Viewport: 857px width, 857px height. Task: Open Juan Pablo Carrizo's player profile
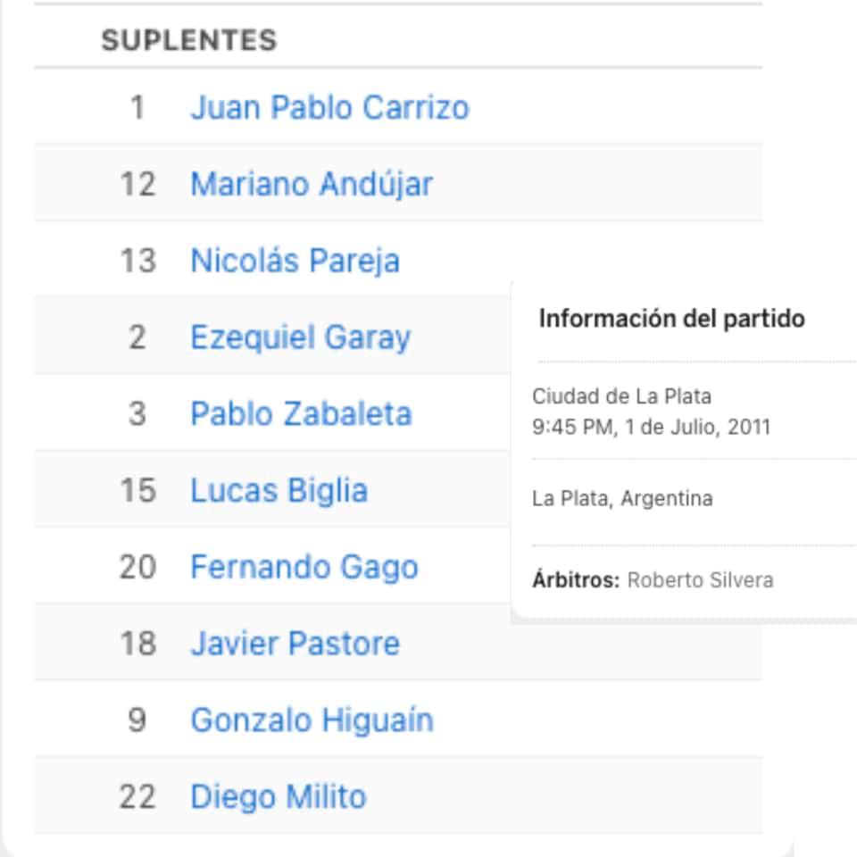(329, 108)
